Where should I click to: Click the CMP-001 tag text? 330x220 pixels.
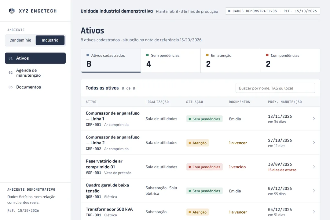[94, 125]
